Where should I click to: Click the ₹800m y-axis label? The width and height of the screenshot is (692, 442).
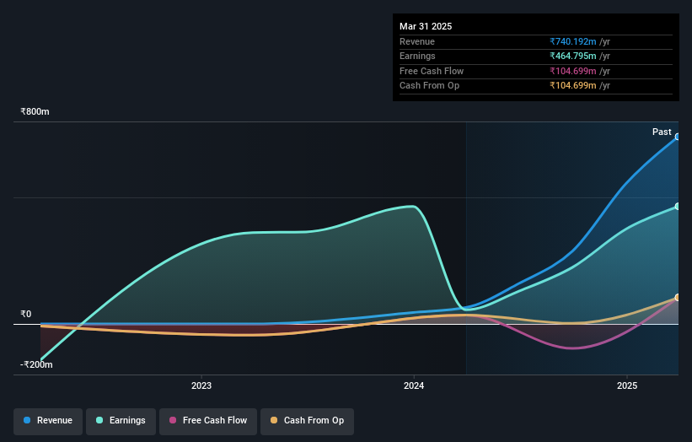tap(35, 111)
